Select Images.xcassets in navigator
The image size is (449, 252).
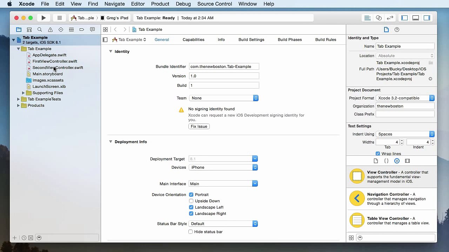click(x=48, y=80)
